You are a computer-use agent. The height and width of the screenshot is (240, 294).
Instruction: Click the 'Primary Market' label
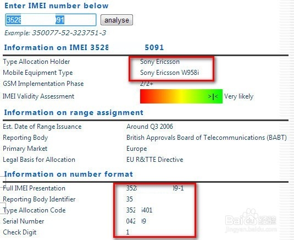(25, 149)
